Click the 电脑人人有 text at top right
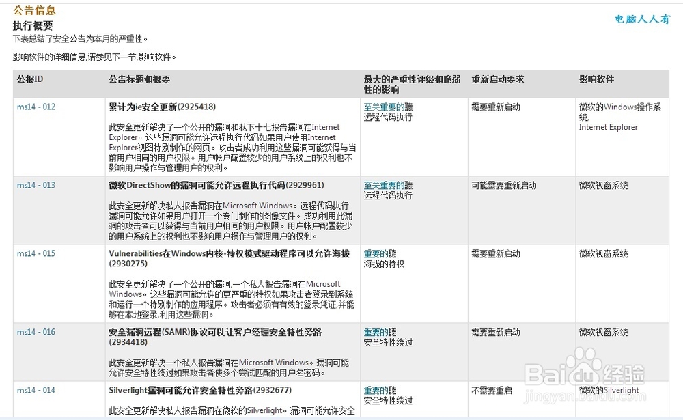Screen dimensions: 683x420 click(643, 19)
